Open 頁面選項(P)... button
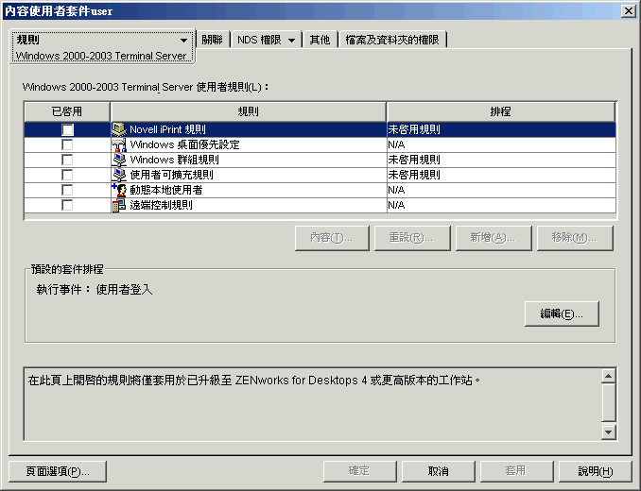Viewport: 641px width, 491px height. (x=58, y=472)
